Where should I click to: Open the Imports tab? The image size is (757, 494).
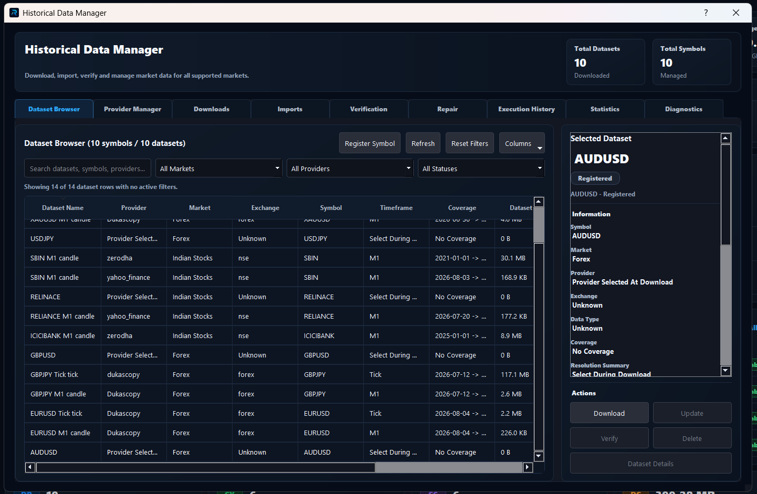click(x=290, y=109)
